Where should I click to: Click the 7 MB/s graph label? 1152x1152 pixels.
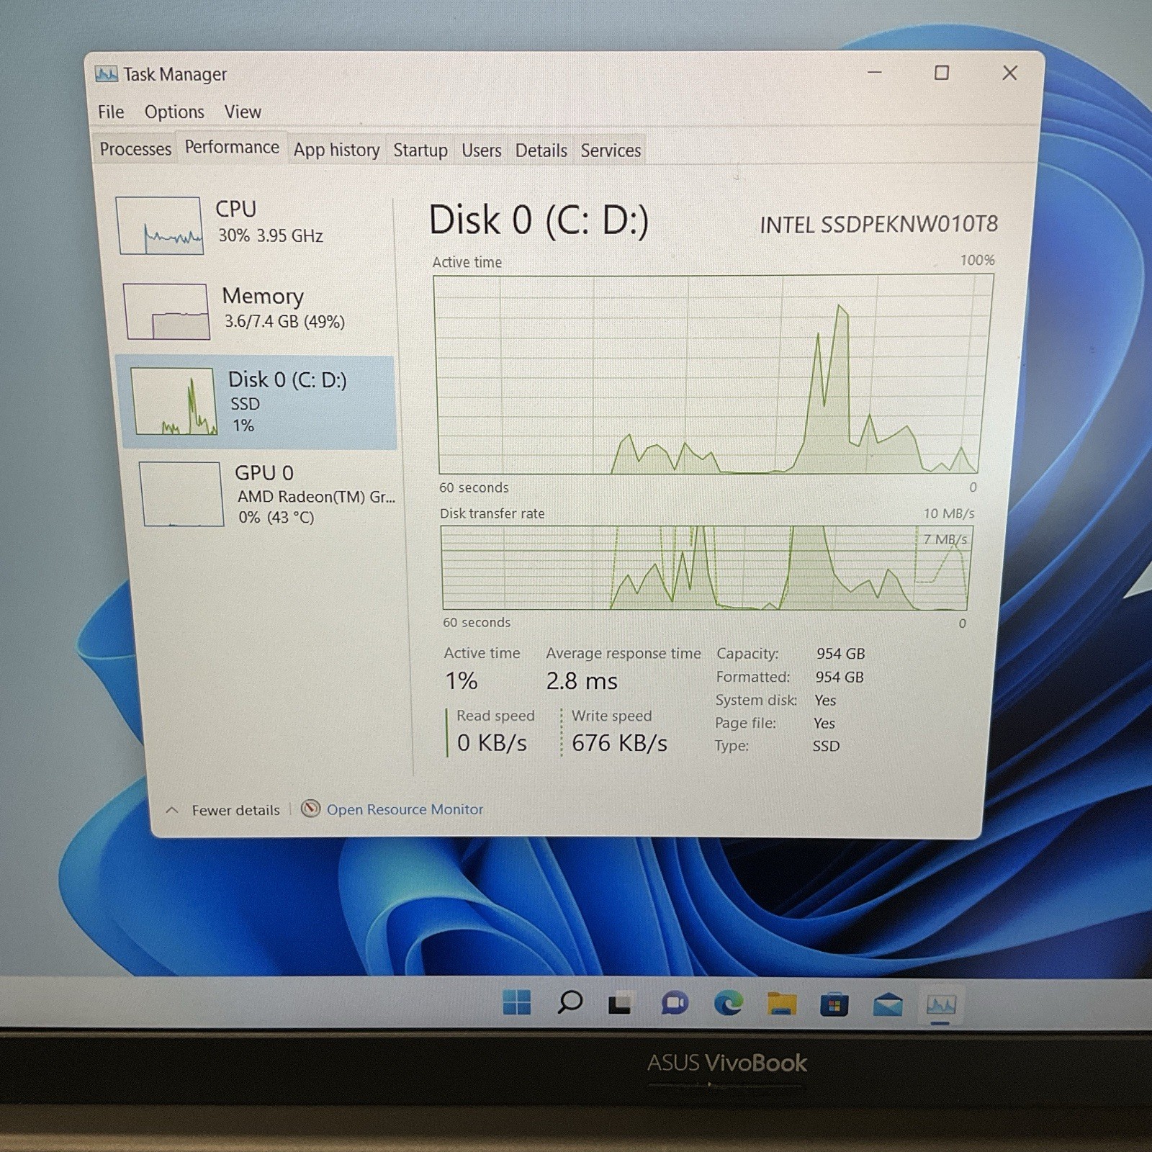(945, 539)
